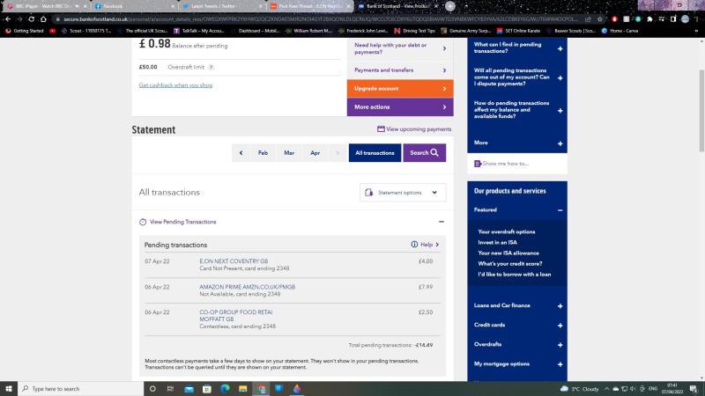Select the All transactions tab
Viewport: 705px width, 396px height.
[375, 152]
